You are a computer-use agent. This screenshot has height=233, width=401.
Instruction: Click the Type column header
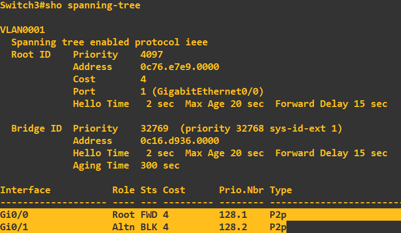[x=280, y=190]
